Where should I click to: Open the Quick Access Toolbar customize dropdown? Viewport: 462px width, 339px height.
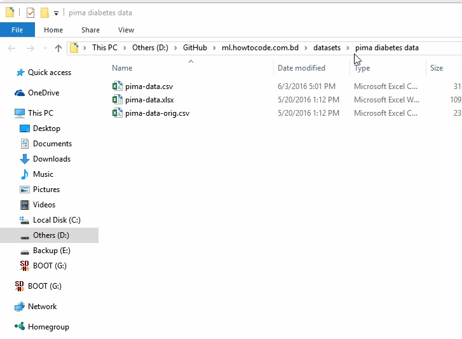[56, 13]
